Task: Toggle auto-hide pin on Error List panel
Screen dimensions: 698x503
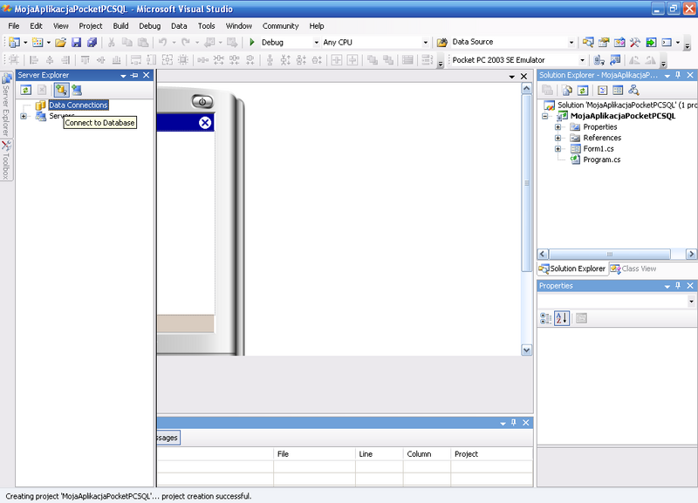Action: (x=514, y=423)
